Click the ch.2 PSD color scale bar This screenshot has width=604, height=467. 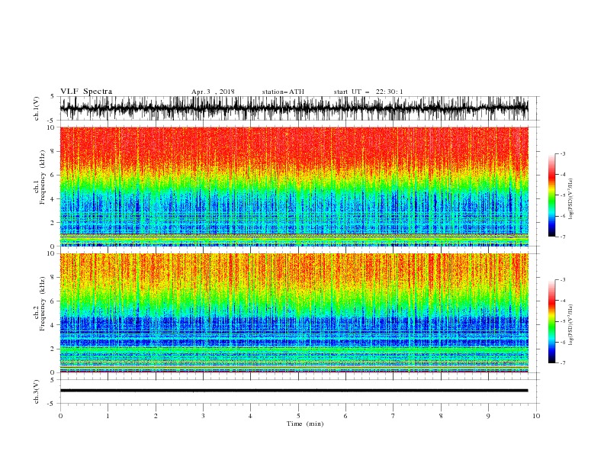click(551, 321)
